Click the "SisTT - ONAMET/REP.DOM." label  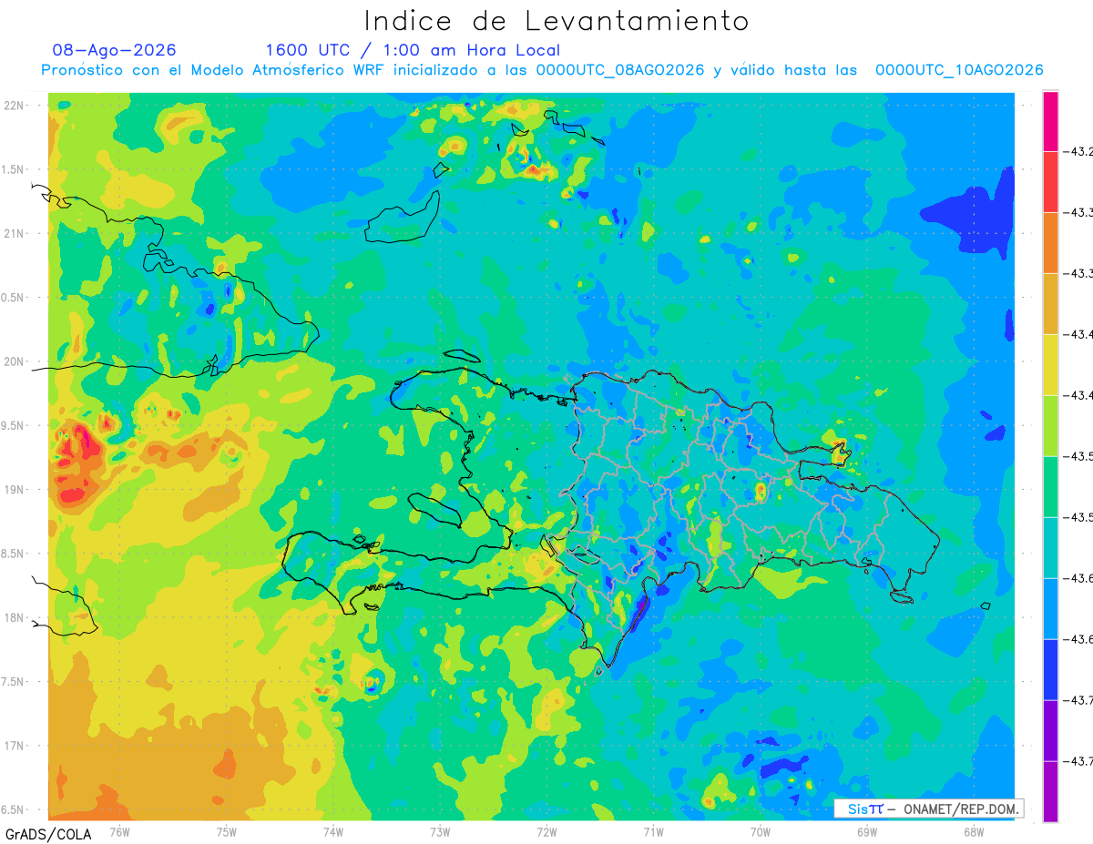pos(931,808)
